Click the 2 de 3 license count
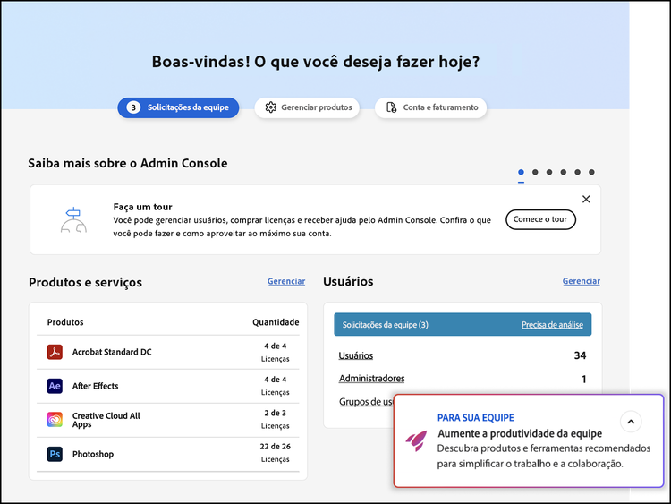This screenshot has width=671, height=504. point(276,413)
